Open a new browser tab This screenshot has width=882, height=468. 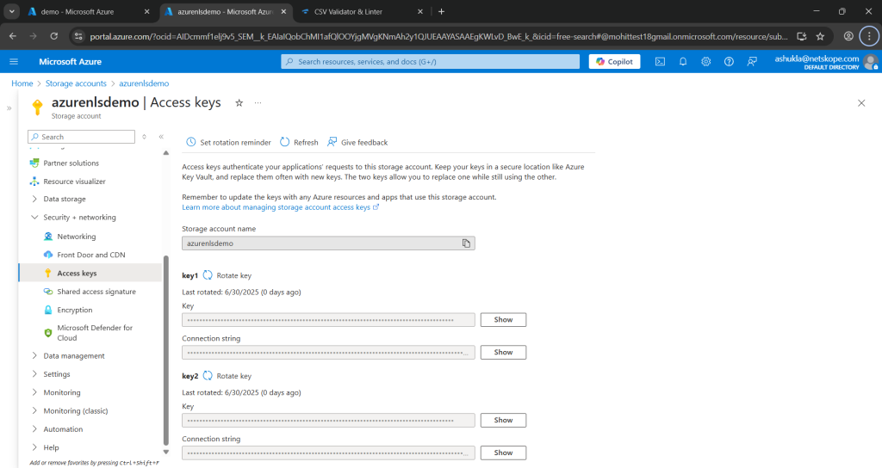click(x=441, y=12)
